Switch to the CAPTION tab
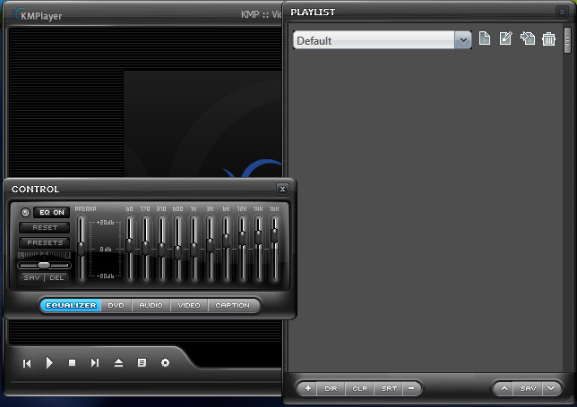 (233, 305)
